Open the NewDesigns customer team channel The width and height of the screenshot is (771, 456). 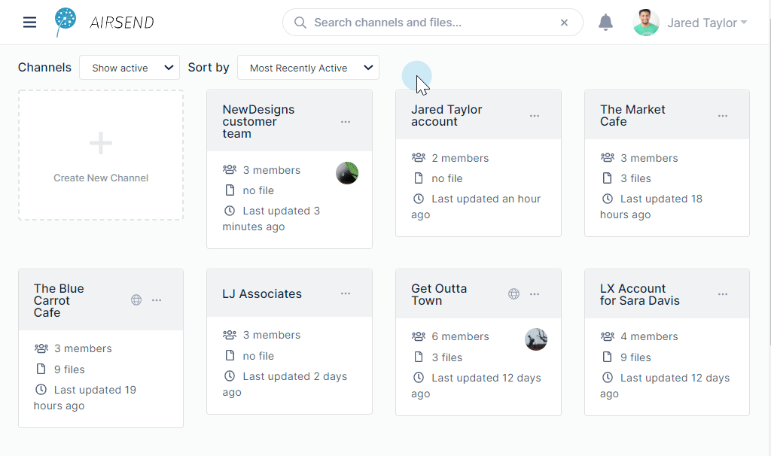[258, 121]
